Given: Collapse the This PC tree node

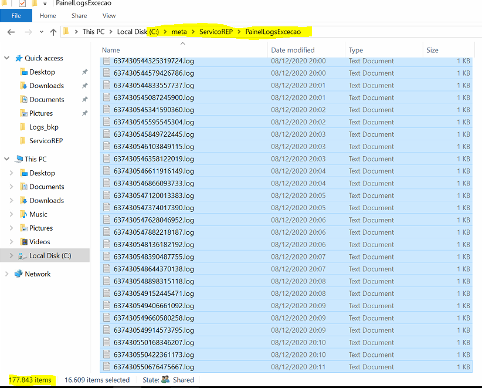Looking at the screenshot, I should [7, 159].
